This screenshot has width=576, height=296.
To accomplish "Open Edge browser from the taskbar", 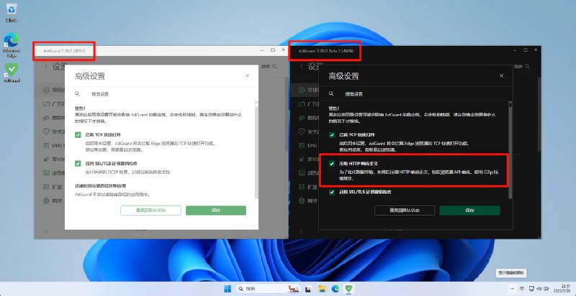I will tap(335, 288).
